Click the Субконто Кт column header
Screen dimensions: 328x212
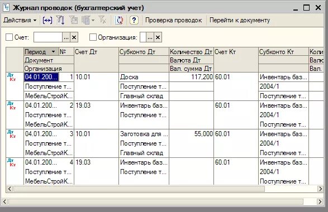click(x=283, y=51)
